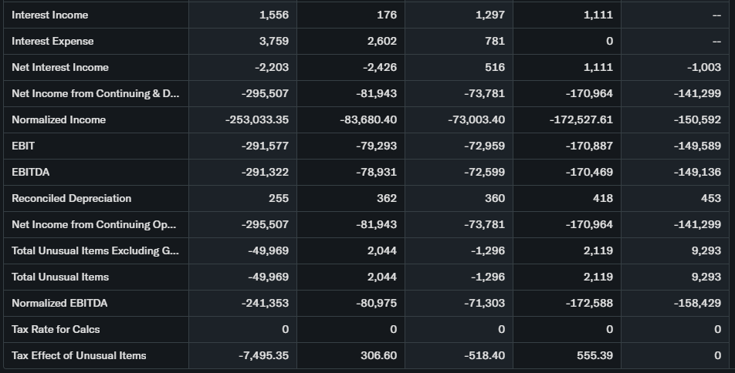The image size is (735, 373).
Task: Select the truncated Total Unusual Items Excluding G... label
Action: tap(96, 251)
